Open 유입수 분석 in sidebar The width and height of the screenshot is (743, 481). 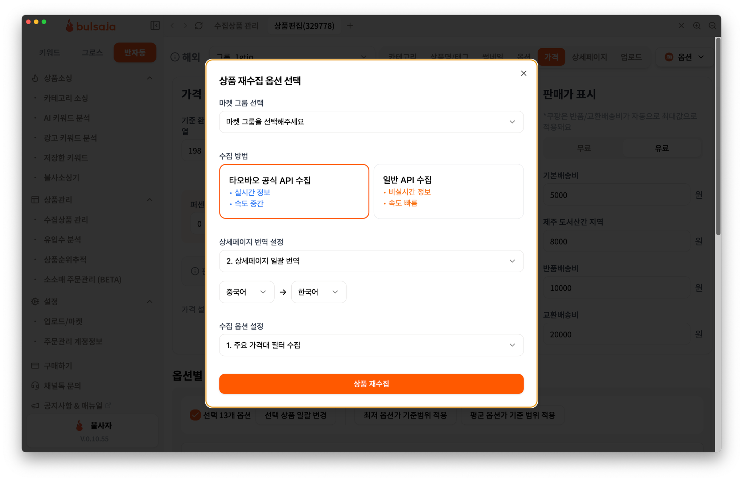click(x=62, y=240)
